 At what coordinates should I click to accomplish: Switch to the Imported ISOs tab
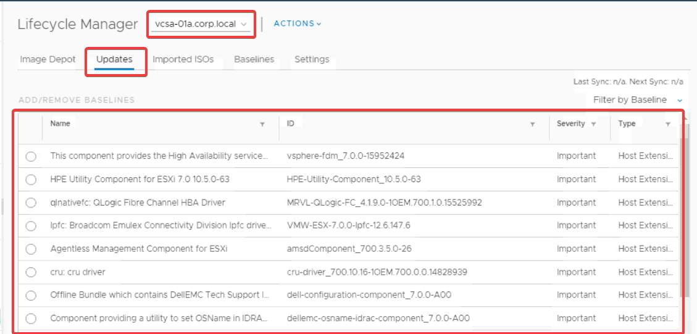tap(183, 59)
